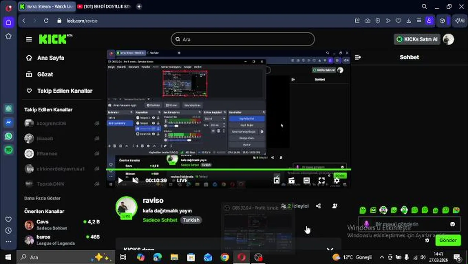
Task: Collapse the Sohbet chat panel
Action: click(x=358, y=57)
